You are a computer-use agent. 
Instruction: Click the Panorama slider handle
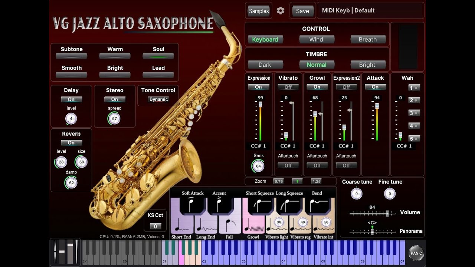pos(372,231)
